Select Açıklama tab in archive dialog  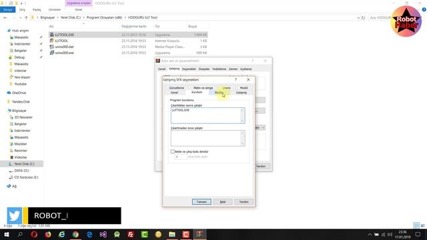pyautogui.click(x=246, y=69)
